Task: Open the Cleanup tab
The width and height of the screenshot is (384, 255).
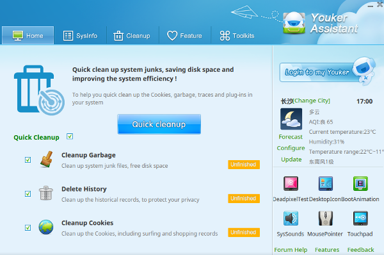Action: (132, 35)
